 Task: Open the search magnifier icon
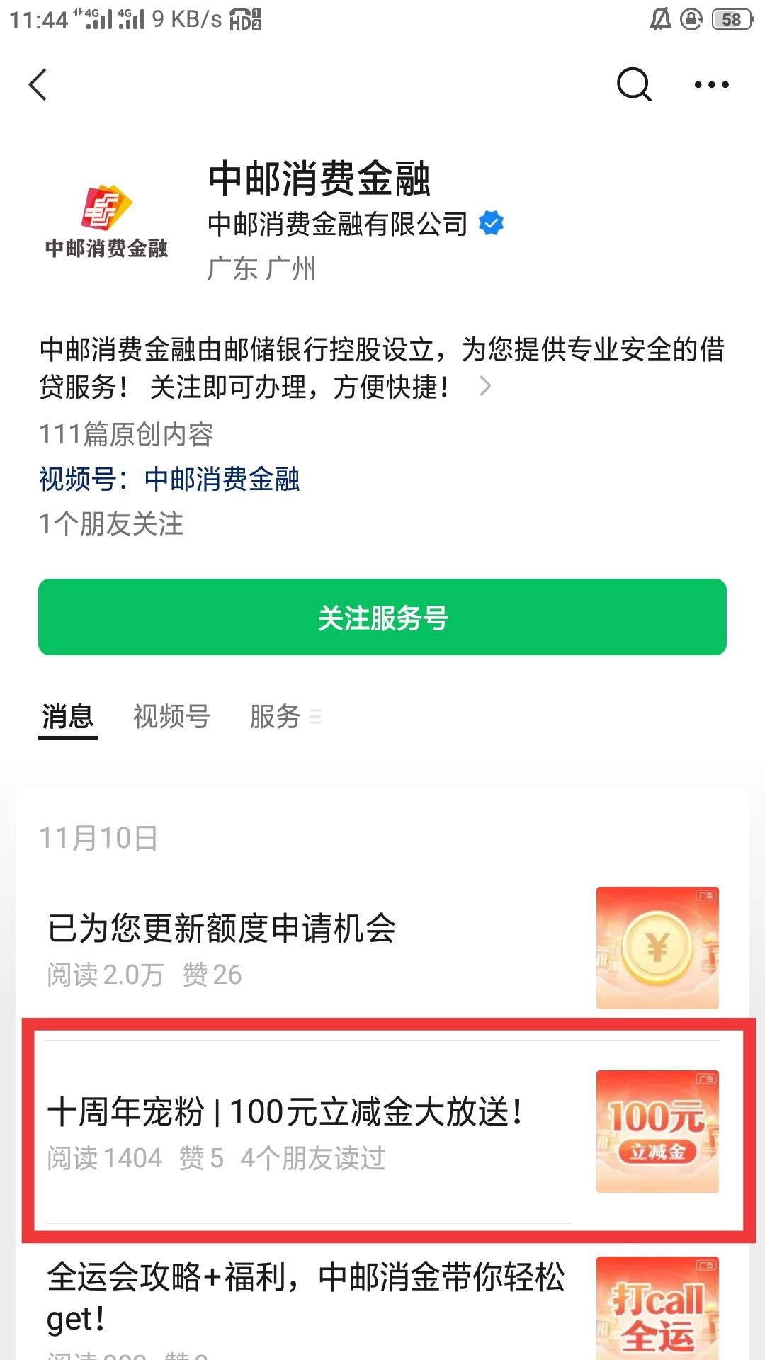tap(633, 85)
